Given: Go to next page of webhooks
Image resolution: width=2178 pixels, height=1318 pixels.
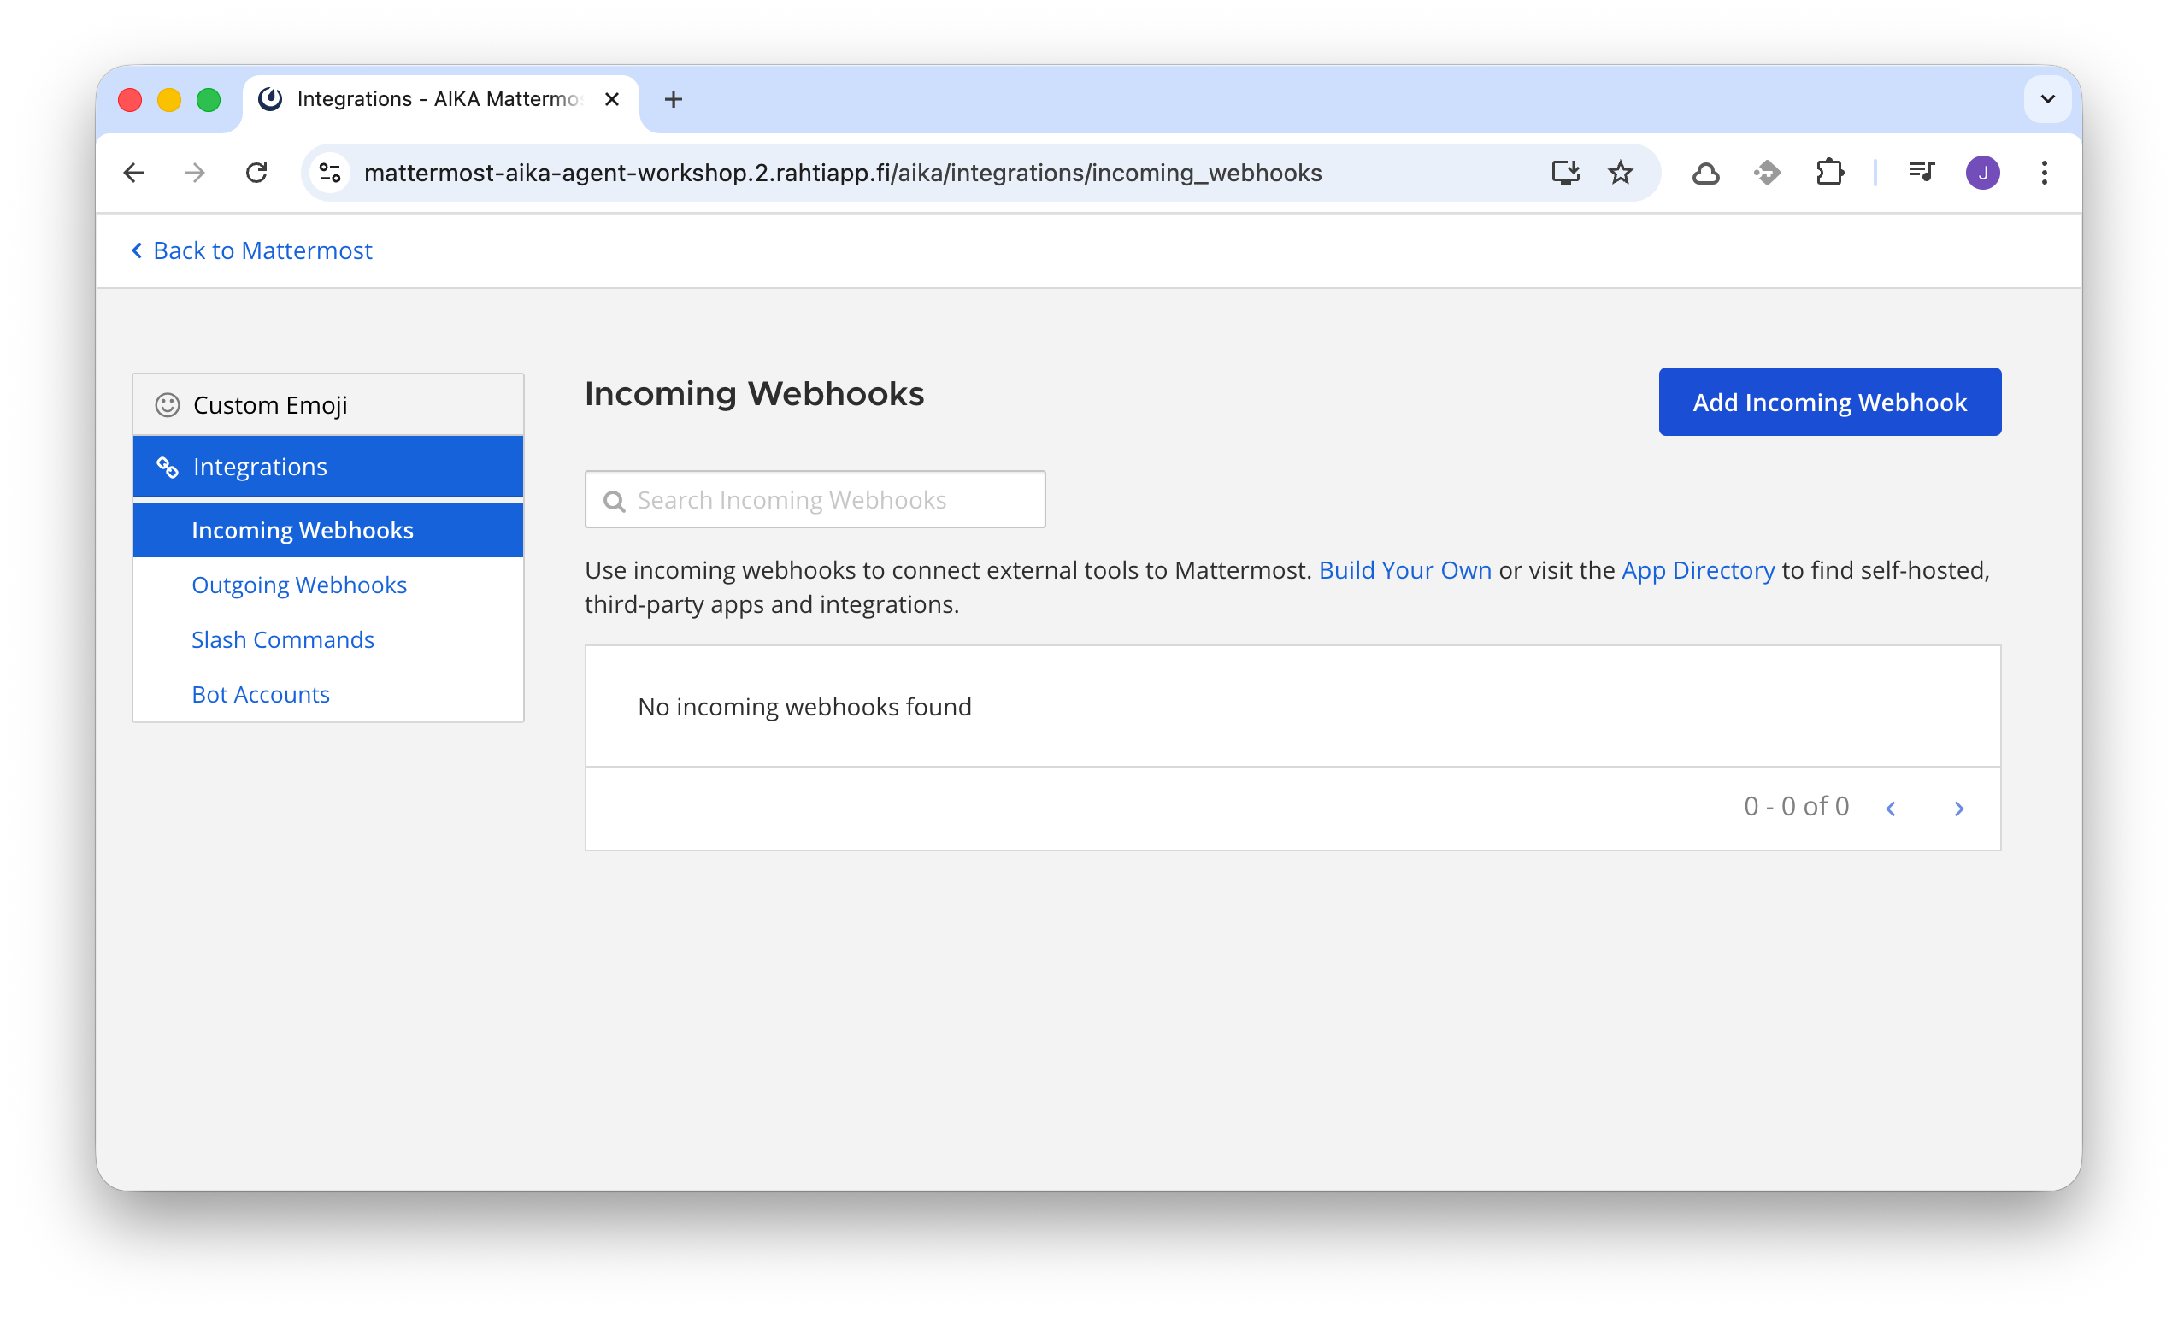Looking at the screenshot, I should point(1959,808).
